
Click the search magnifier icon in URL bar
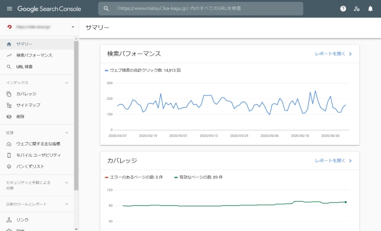tap(106, 9)
